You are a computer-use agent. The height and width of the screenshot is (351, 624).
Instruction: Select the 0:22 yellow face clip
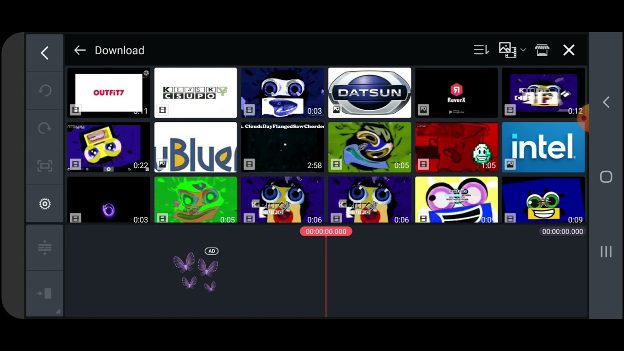pyautogui.click(x=109, y=147)
